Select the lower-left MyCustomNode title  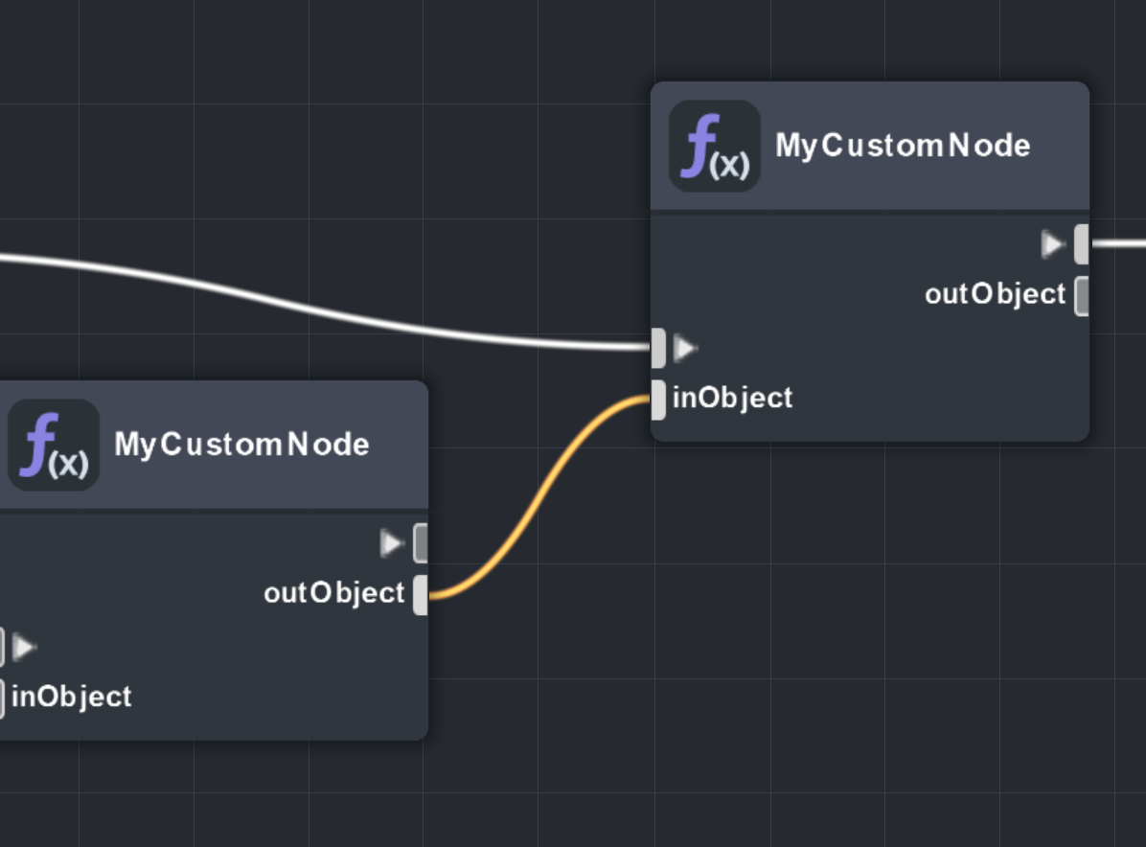241,445
